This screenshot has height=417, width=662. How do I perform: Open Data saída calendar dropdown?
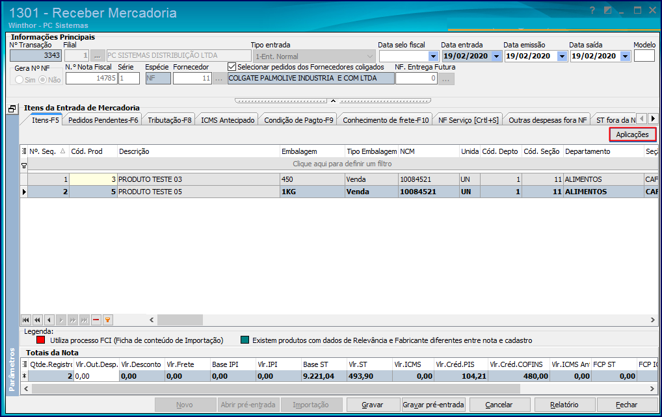tap(626, 56)
